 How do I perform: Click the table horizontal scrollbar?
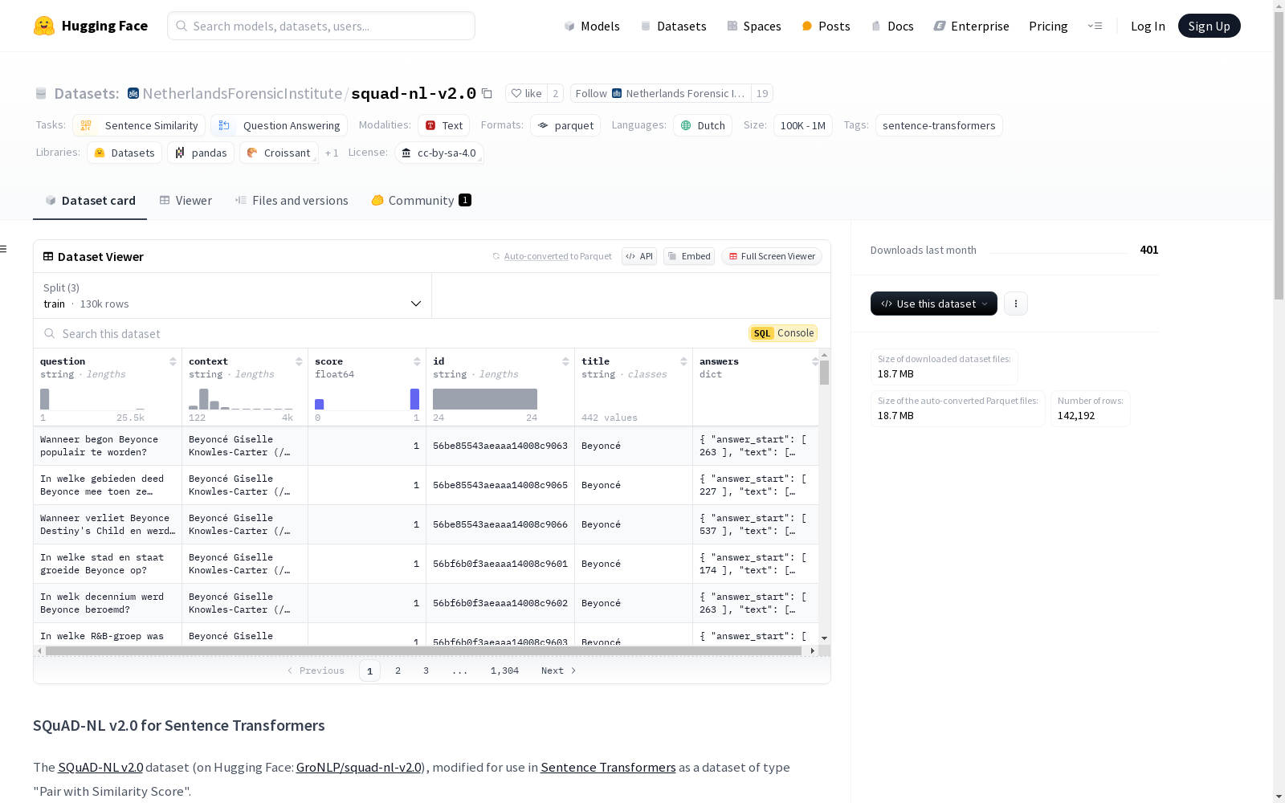coord(423,650)
